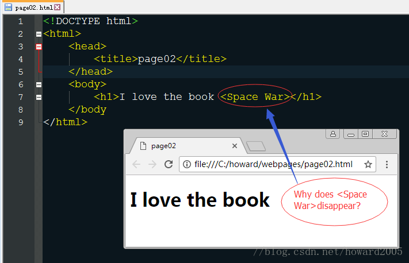Image resolution: width=409 pixels, height=263 pixels.
Task: Bookmark this page with the star icon
Action: tap(368, 164)
